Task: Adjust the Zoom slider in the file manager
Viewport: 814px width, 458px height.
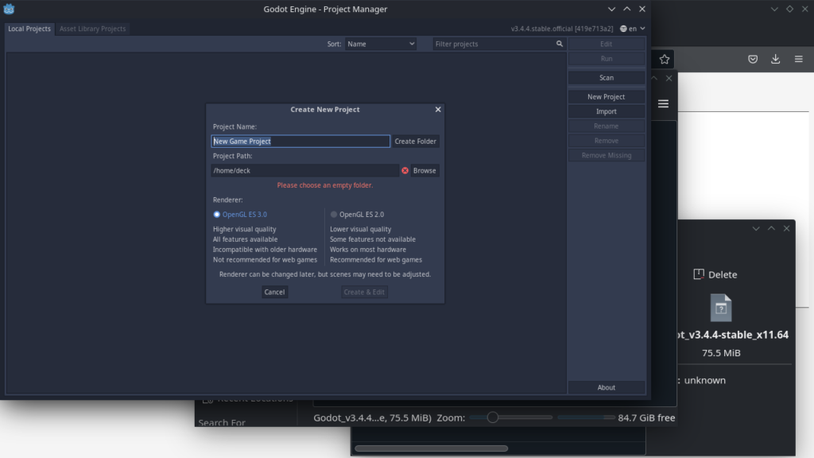Action: (x=493, y=417)
